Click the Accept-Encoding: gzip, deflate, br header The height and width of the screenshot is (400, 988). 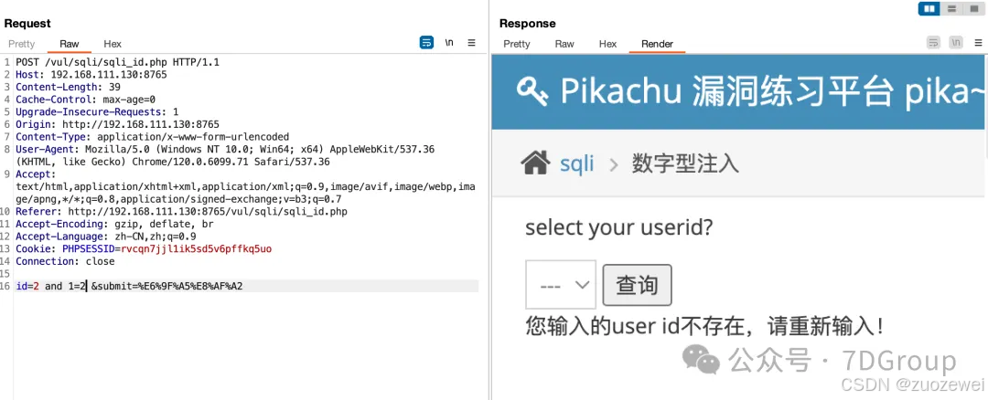[x=114, y=224]
